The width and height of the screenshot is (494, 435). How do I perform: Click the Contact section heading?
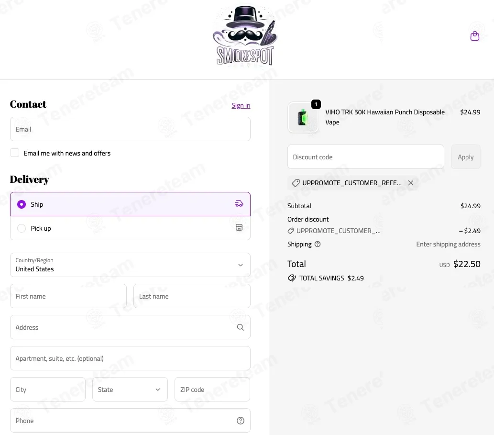tap(28, 104)
